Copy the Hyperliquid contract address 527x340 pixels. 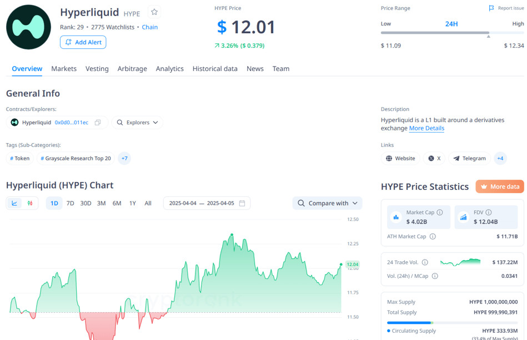98,123
